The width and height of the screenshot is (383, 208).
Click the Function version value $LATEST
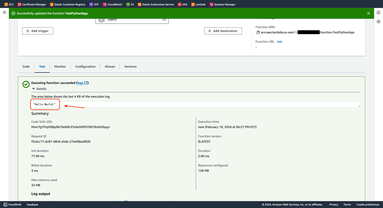click(204, 142)
